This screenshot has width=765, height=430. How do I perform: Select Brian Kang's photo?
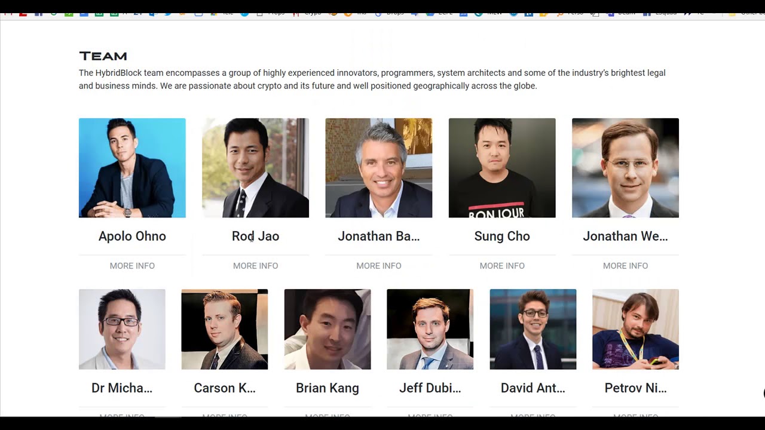coord(328,329)
